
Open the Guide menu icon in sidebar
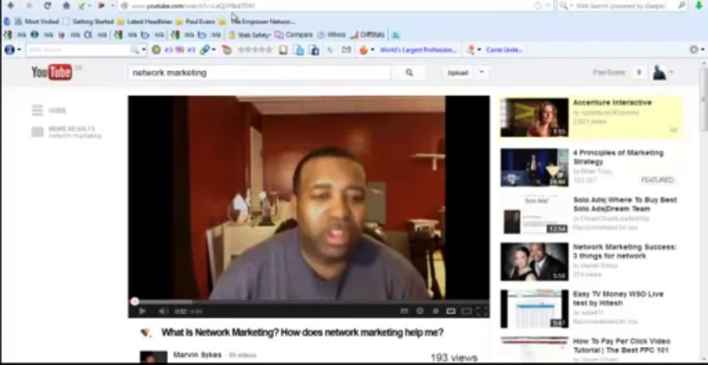point(38,110)
